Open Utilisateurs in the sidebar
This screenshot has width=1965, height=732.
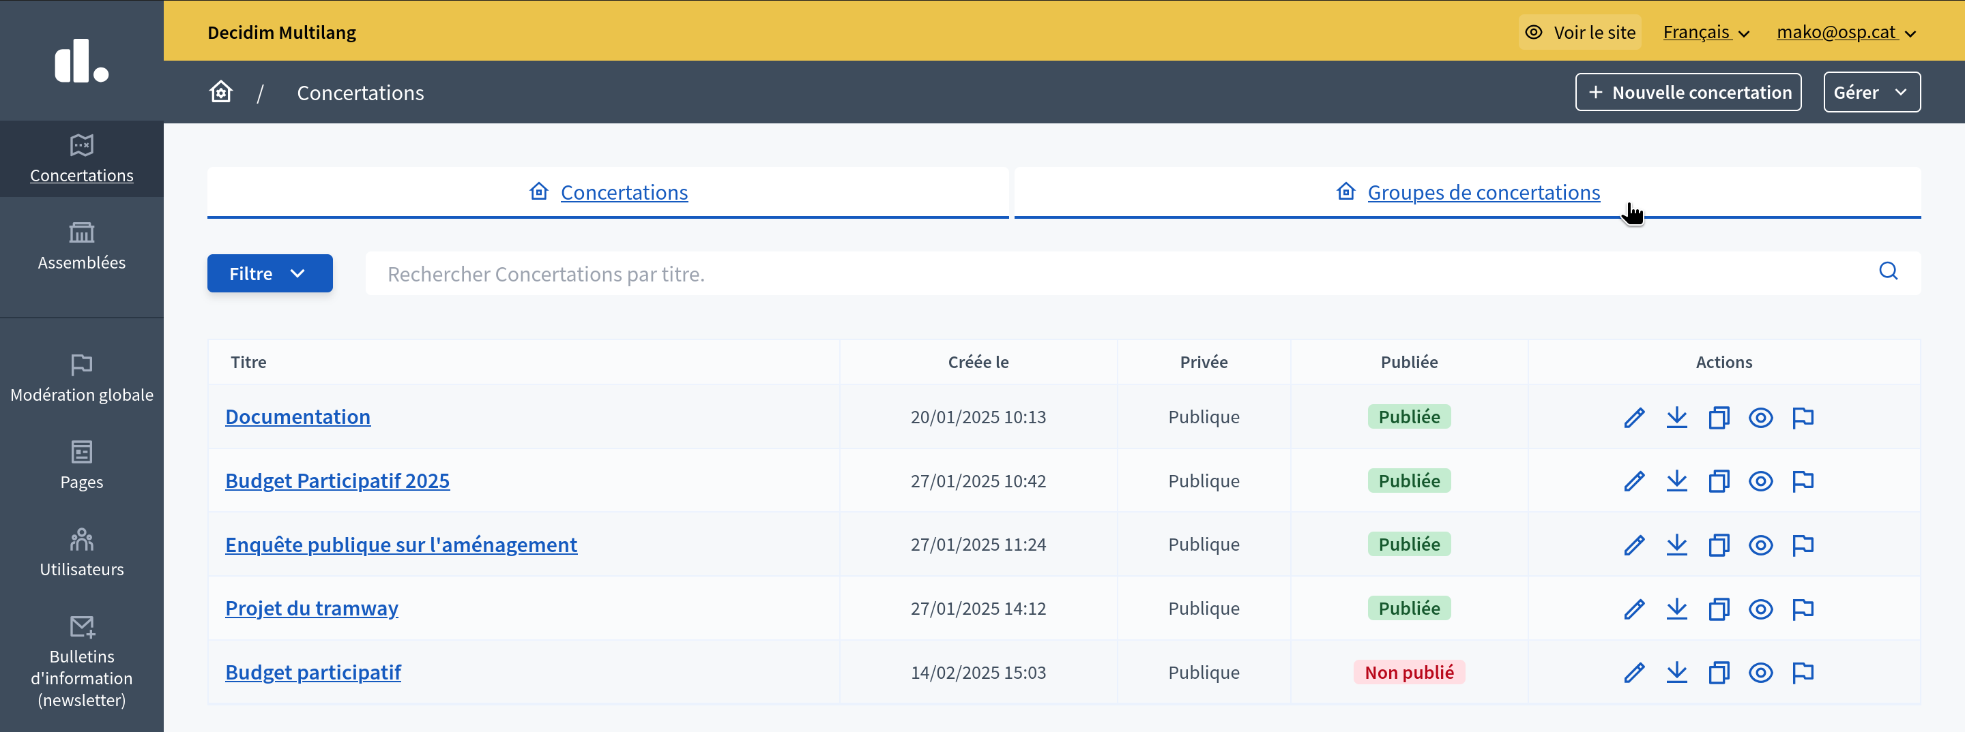82,552
